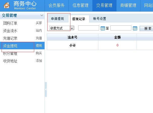Click the home icon in header
This screenshot has height=113, width=153.
coord(6,6)
